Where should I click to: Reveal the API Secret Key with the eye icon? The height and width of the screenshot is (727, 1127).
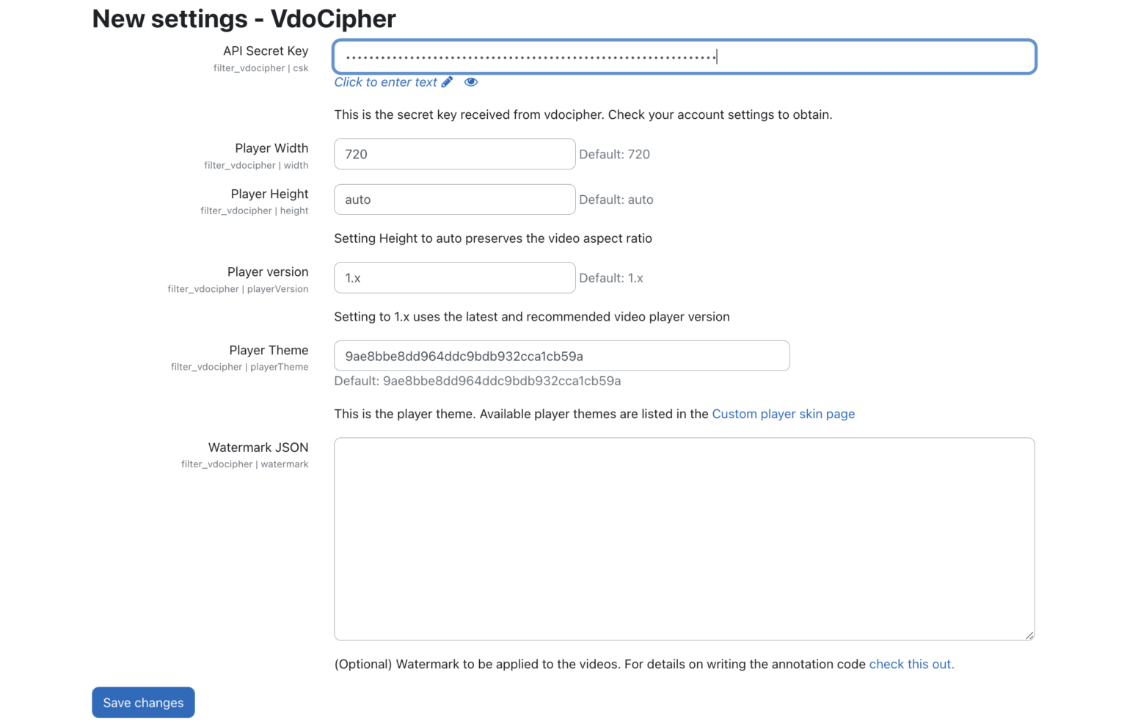tap(470, 82)
